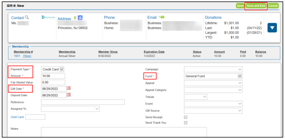Click the Save button
Viewport: 285px width, 139px height.
point(240,6)
